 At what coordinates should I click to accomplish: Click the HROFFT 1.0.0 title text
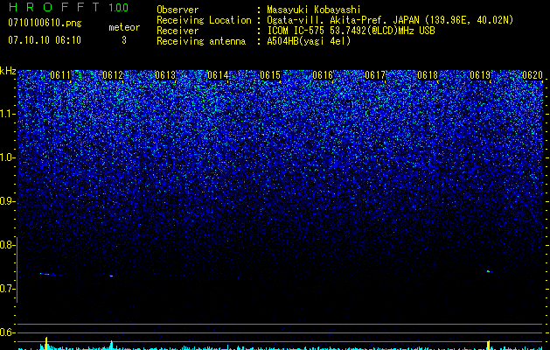pos(68,7)
